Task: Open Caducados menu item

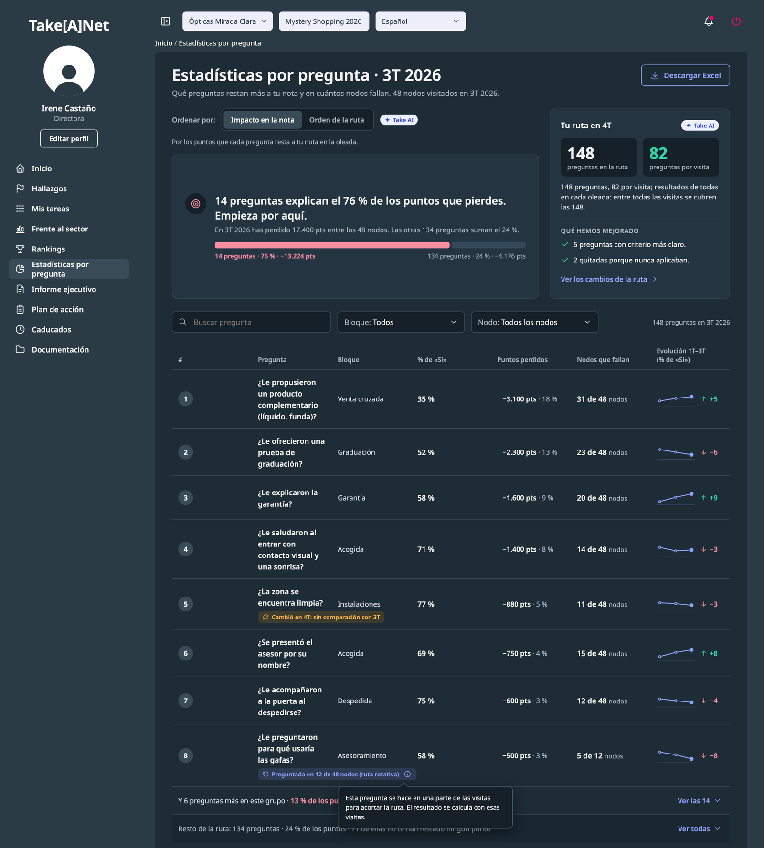Action: click(69, 329)
